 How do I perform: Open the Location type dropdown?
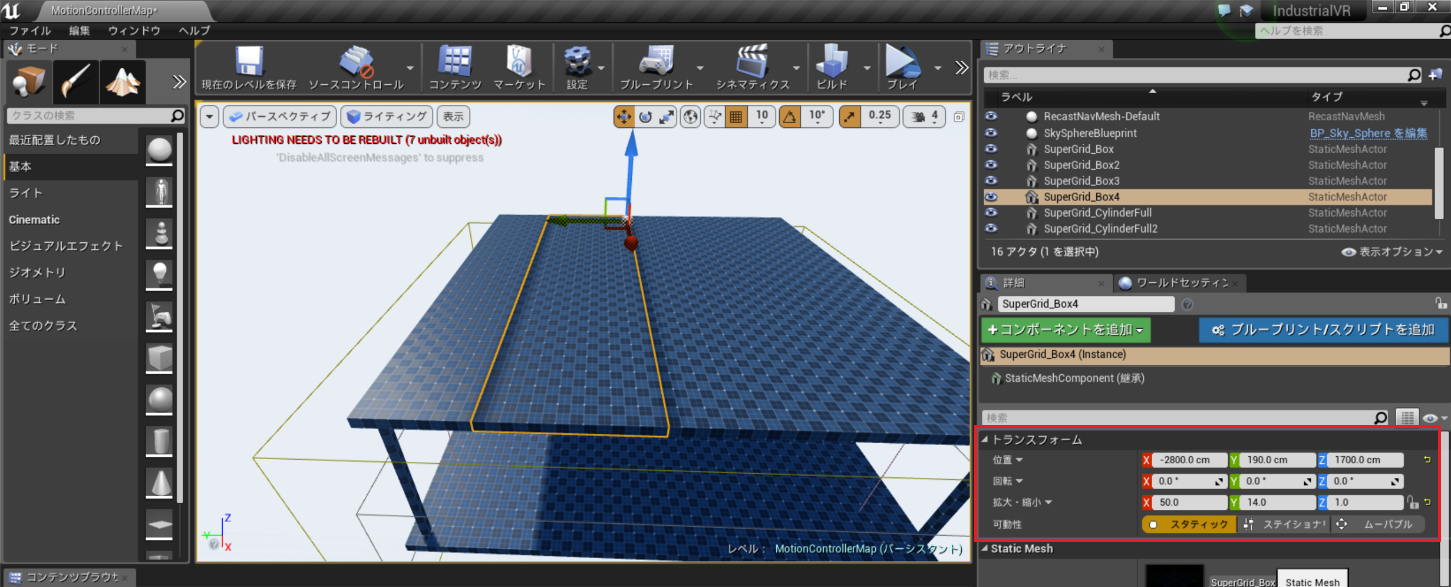(x=1007, y=460)
